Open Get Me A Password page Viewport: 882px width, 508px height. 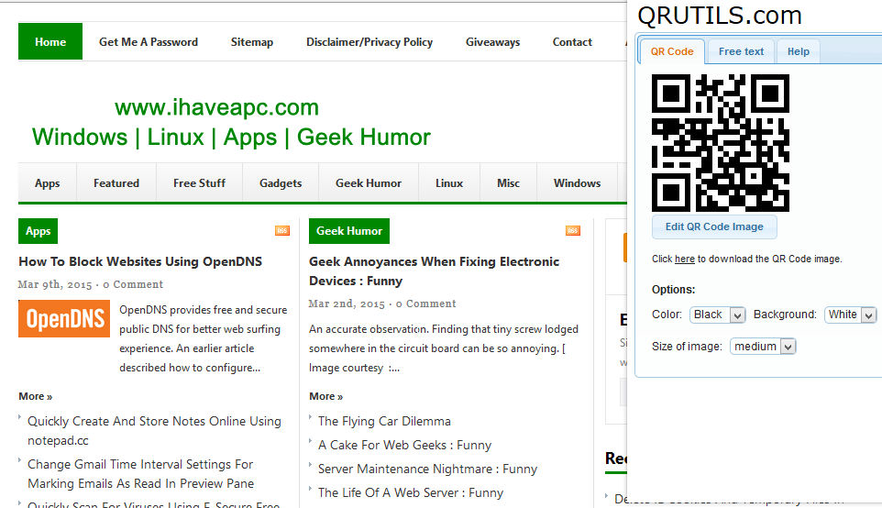point(149,41)
